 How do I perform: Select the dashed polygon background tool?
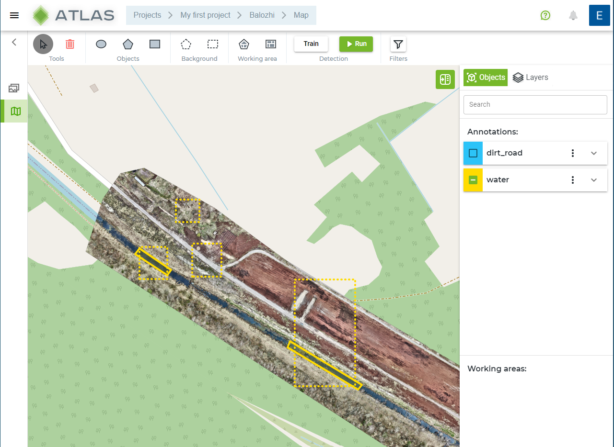point(186,44)
